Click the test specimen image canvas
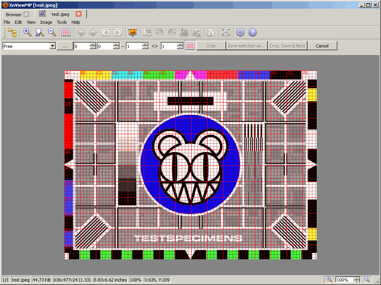Screen dimensions: 381x285 coord(190,165)
